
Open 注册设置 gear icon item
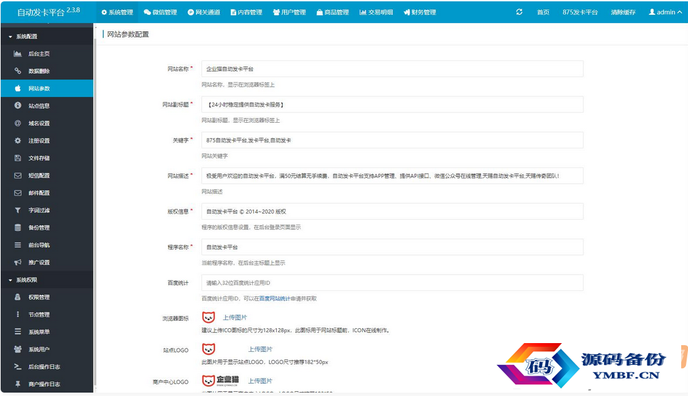pyautogui.click(x=47, y=140)
